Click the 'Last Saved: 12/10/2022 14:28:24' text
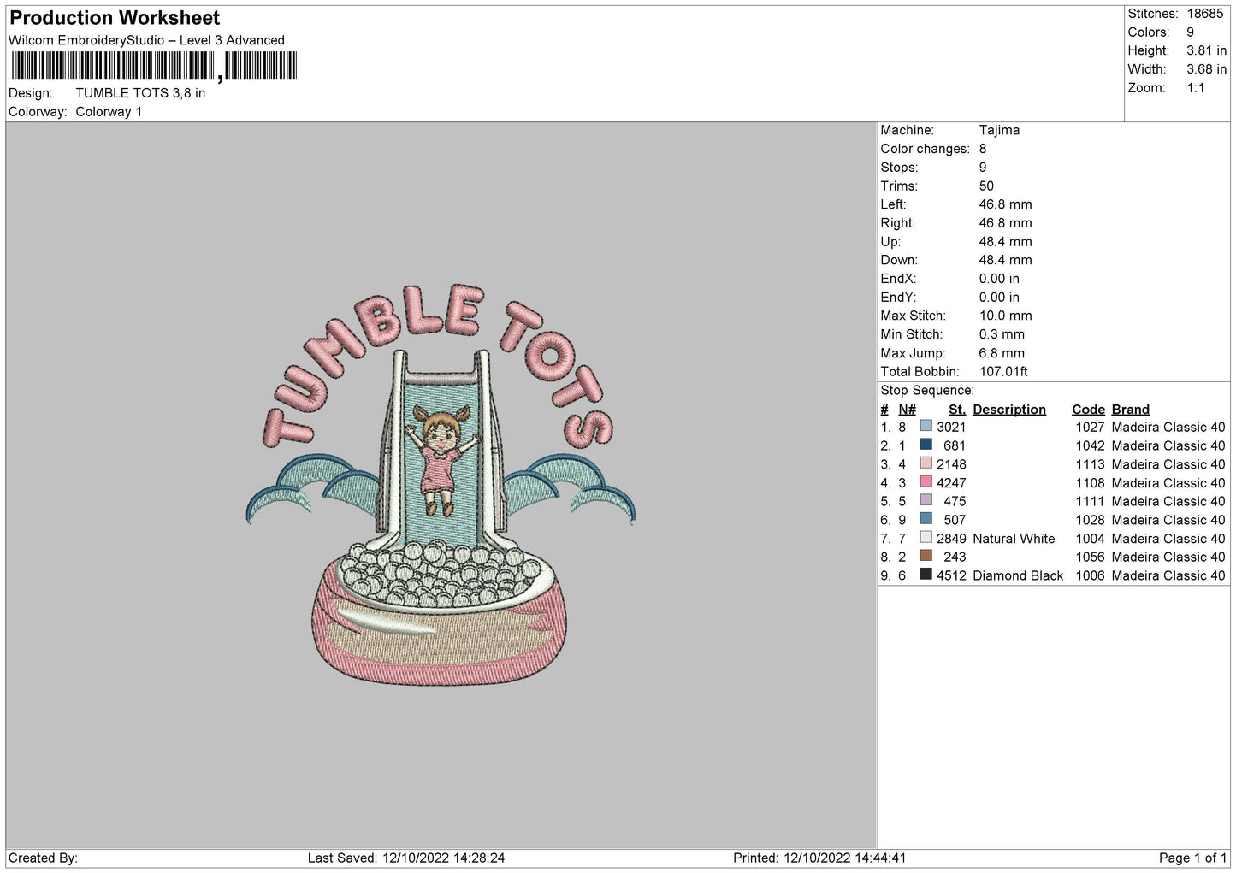The image size is (1236, 873). (x=406, y=858)
